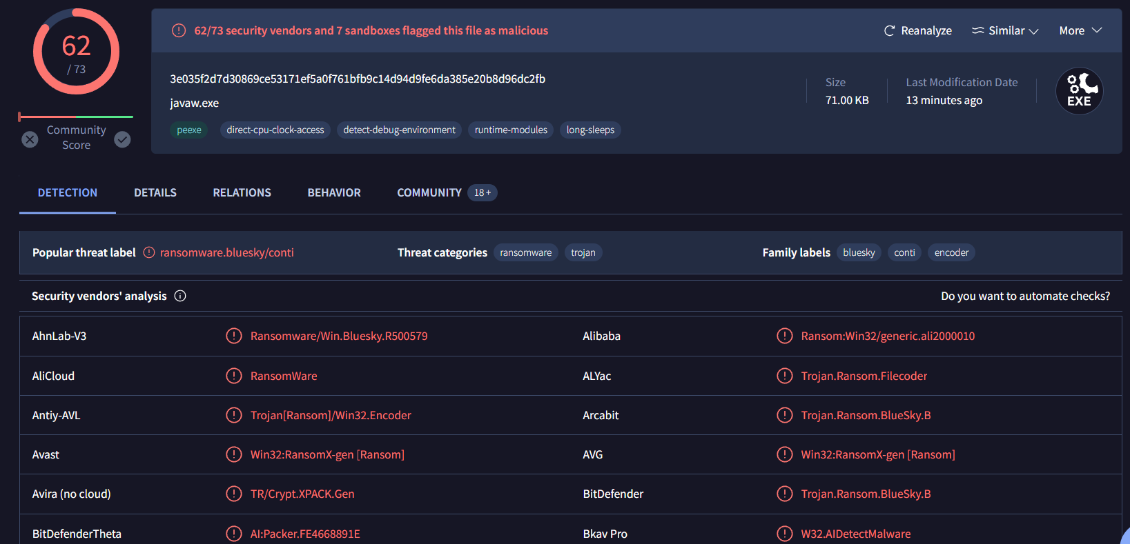
Task: Open the Community tab
Action: click(429, 193)
